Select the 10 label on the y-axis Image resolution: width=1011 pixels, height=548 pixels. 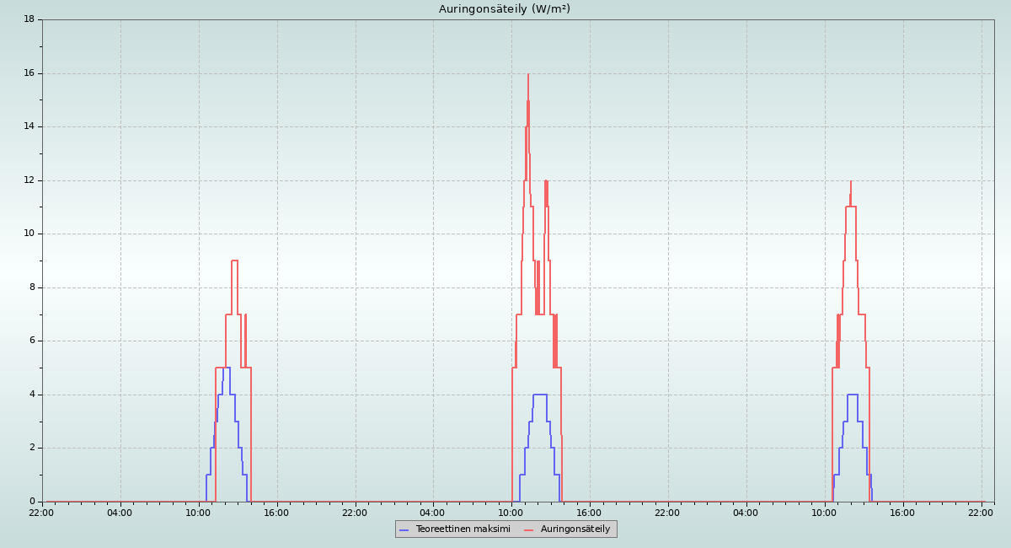point(29,234)
